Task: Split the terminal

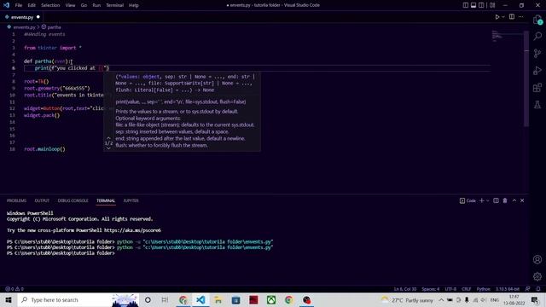Action: [x=496, y=200]
